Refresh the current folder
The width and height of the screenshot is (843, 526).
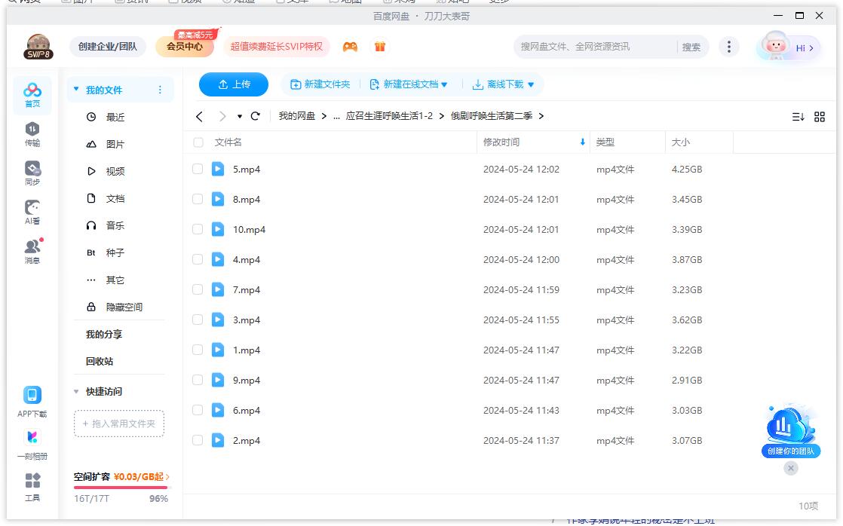(x=255, y=117)
